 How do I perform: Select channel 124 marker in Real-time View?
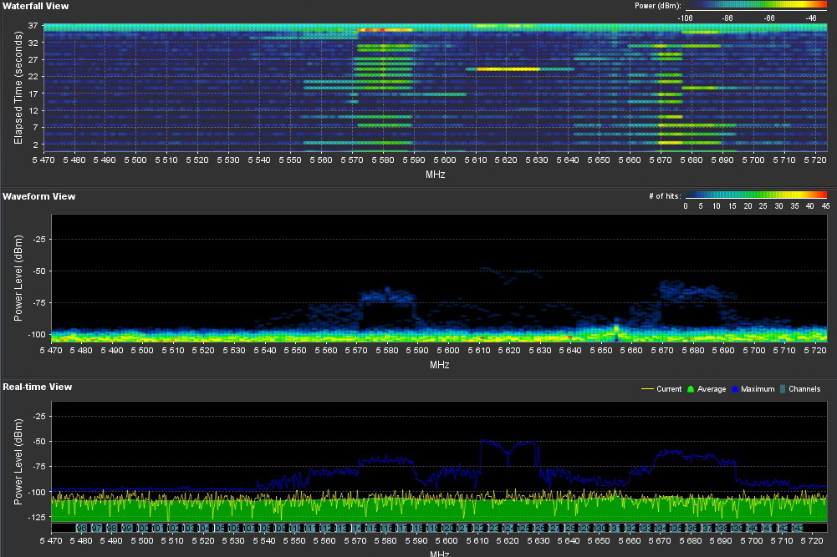point(508,529)
